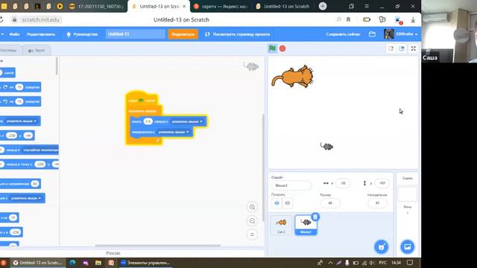
Task: Zoom out the script workspace
Action: tap(252, 221)
